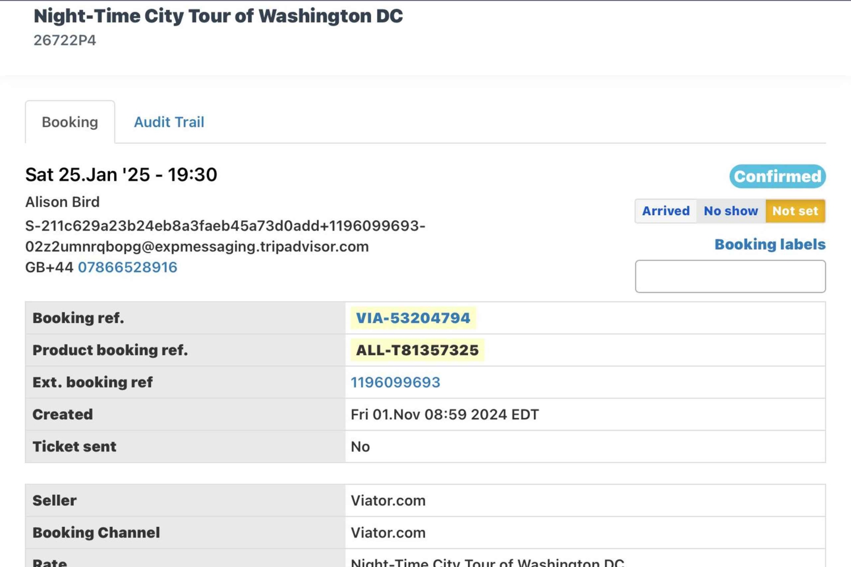Click the Ticket sent No value

(x=360, y=447)
